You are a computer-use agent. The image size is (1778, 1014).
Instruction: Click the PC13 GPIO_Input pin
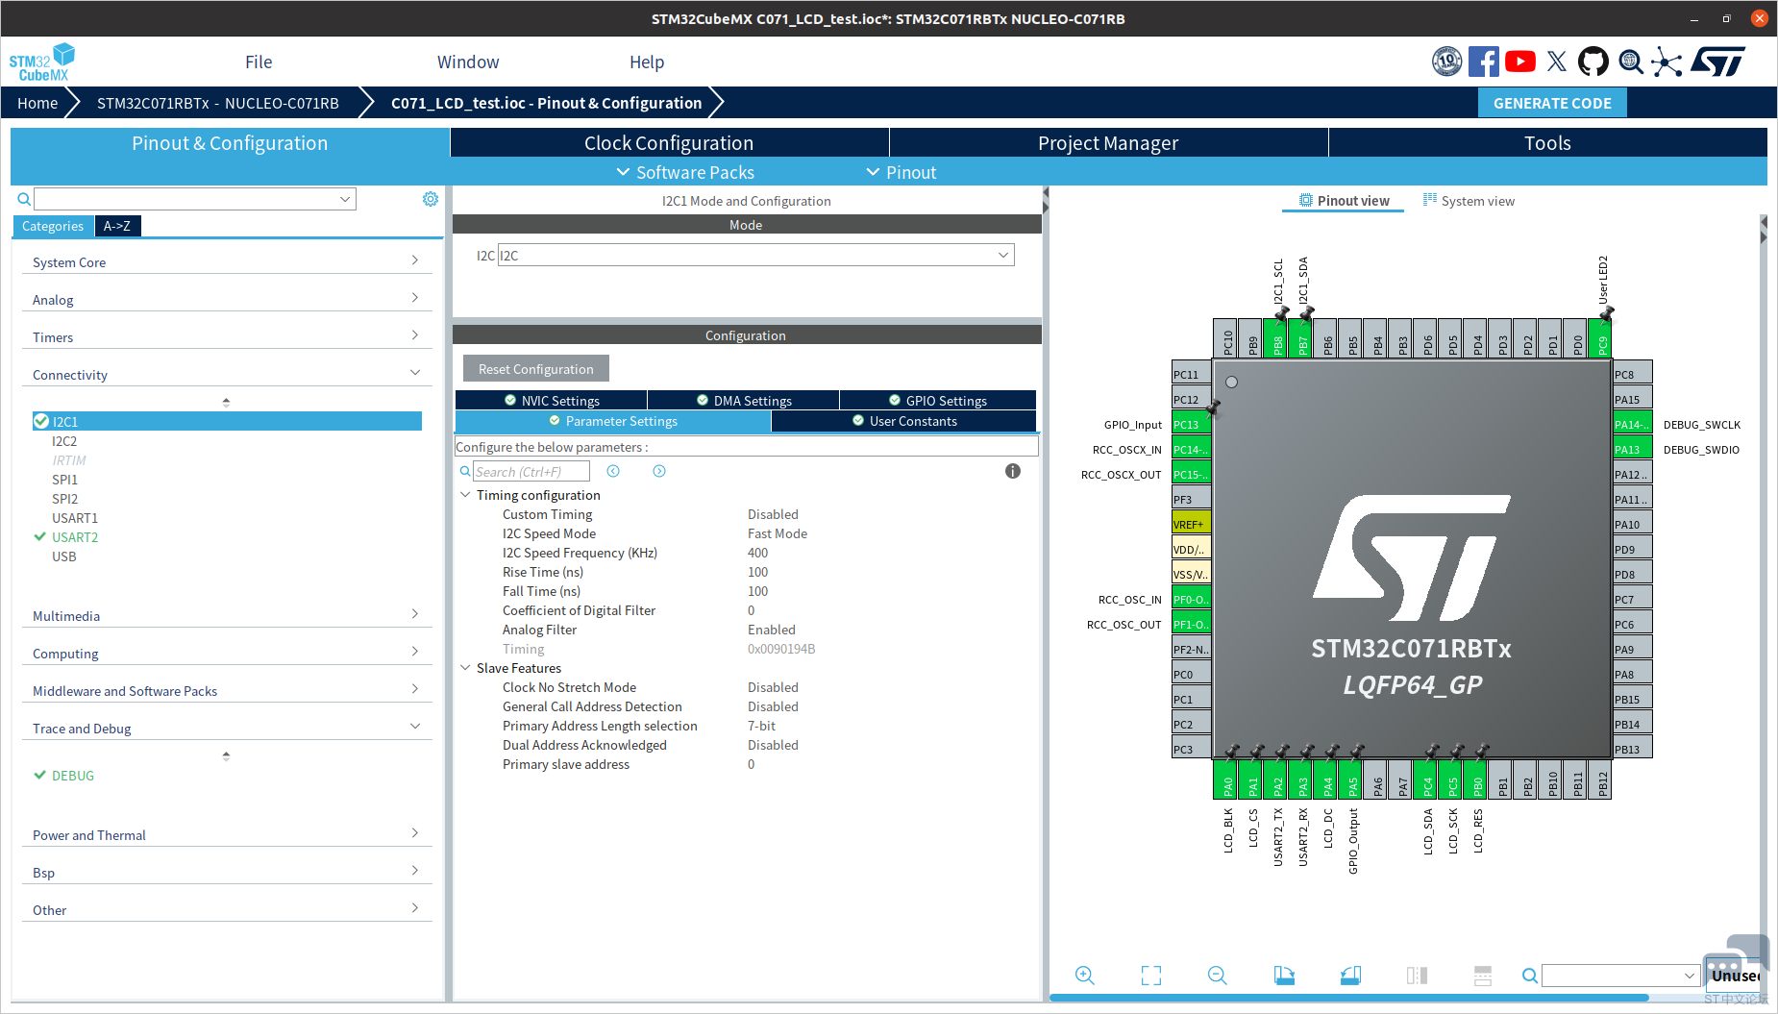pyautogui.click(x=1191, y=424)
